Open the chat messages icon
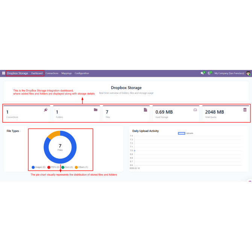Image resolution: width=252 pixels, height=252 pixels. click(x=202, y=73)
